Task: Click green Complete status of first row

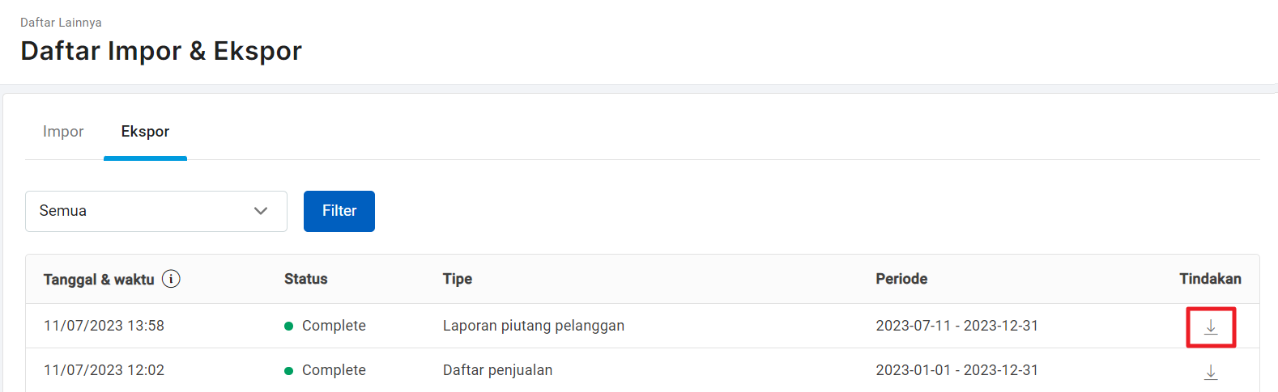Action: [326, 326]
